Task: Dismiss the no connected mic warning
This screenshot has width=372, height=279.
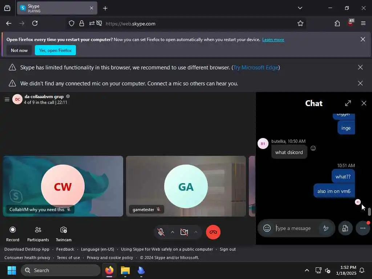Action: coord(360,83)
